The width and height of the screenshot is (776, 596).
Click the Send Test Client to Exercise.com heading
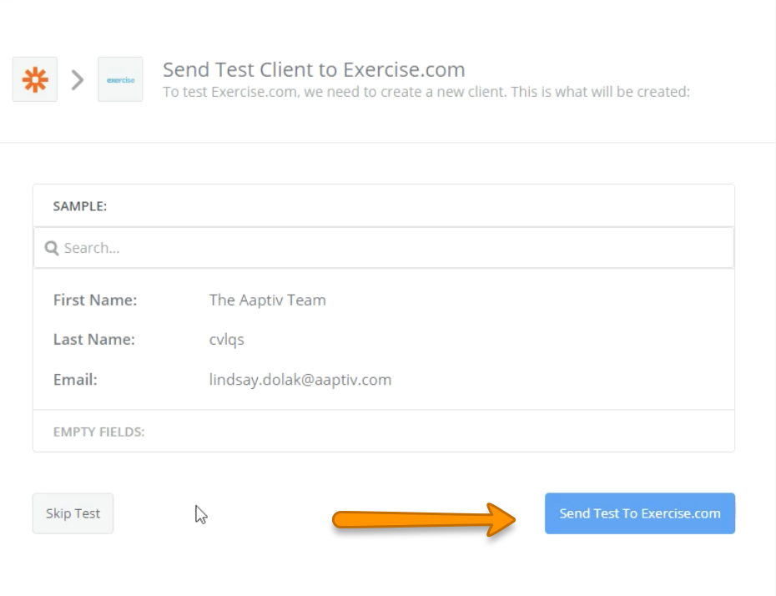point(314,69)
